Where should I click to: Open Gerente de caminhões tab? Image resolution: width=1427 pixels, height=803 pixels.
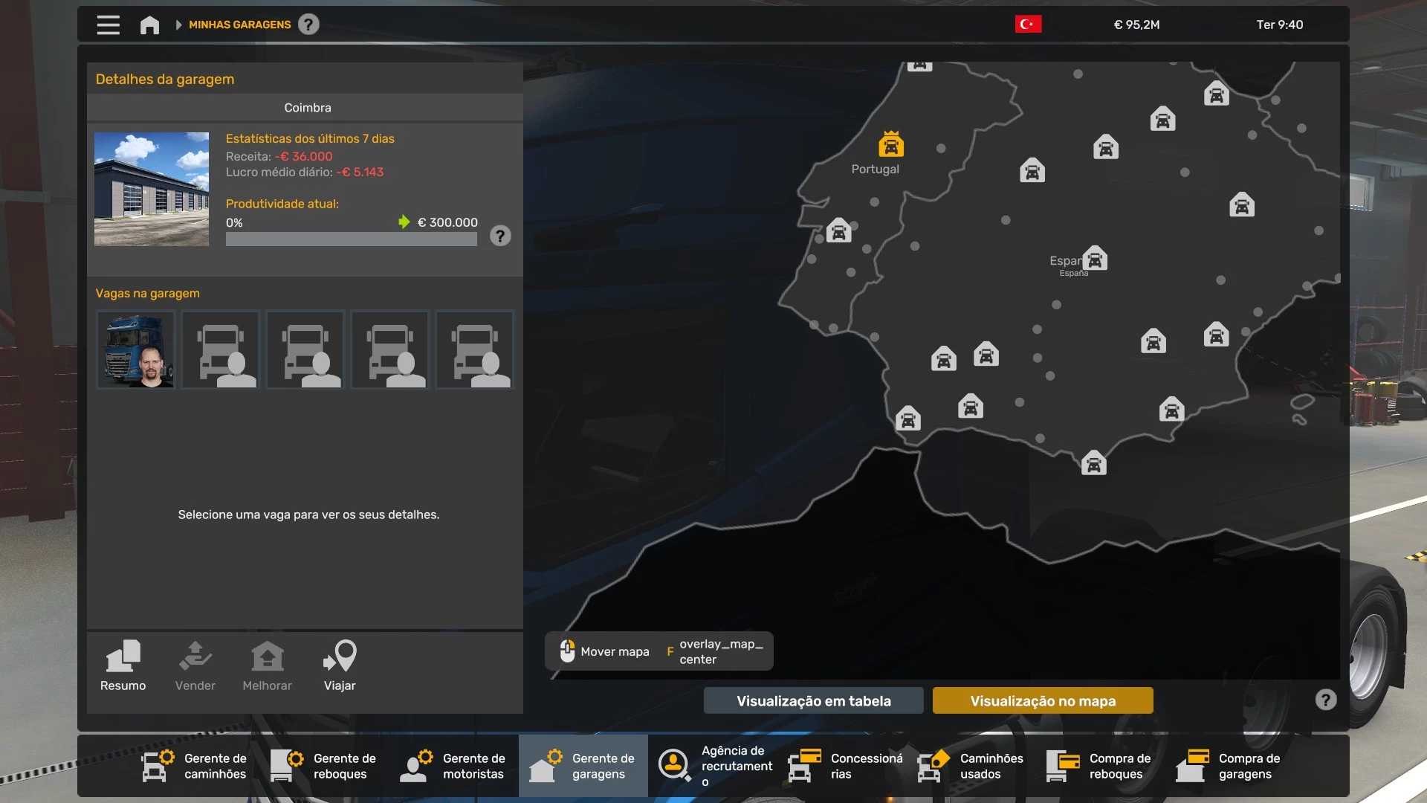tap(195, 766)
